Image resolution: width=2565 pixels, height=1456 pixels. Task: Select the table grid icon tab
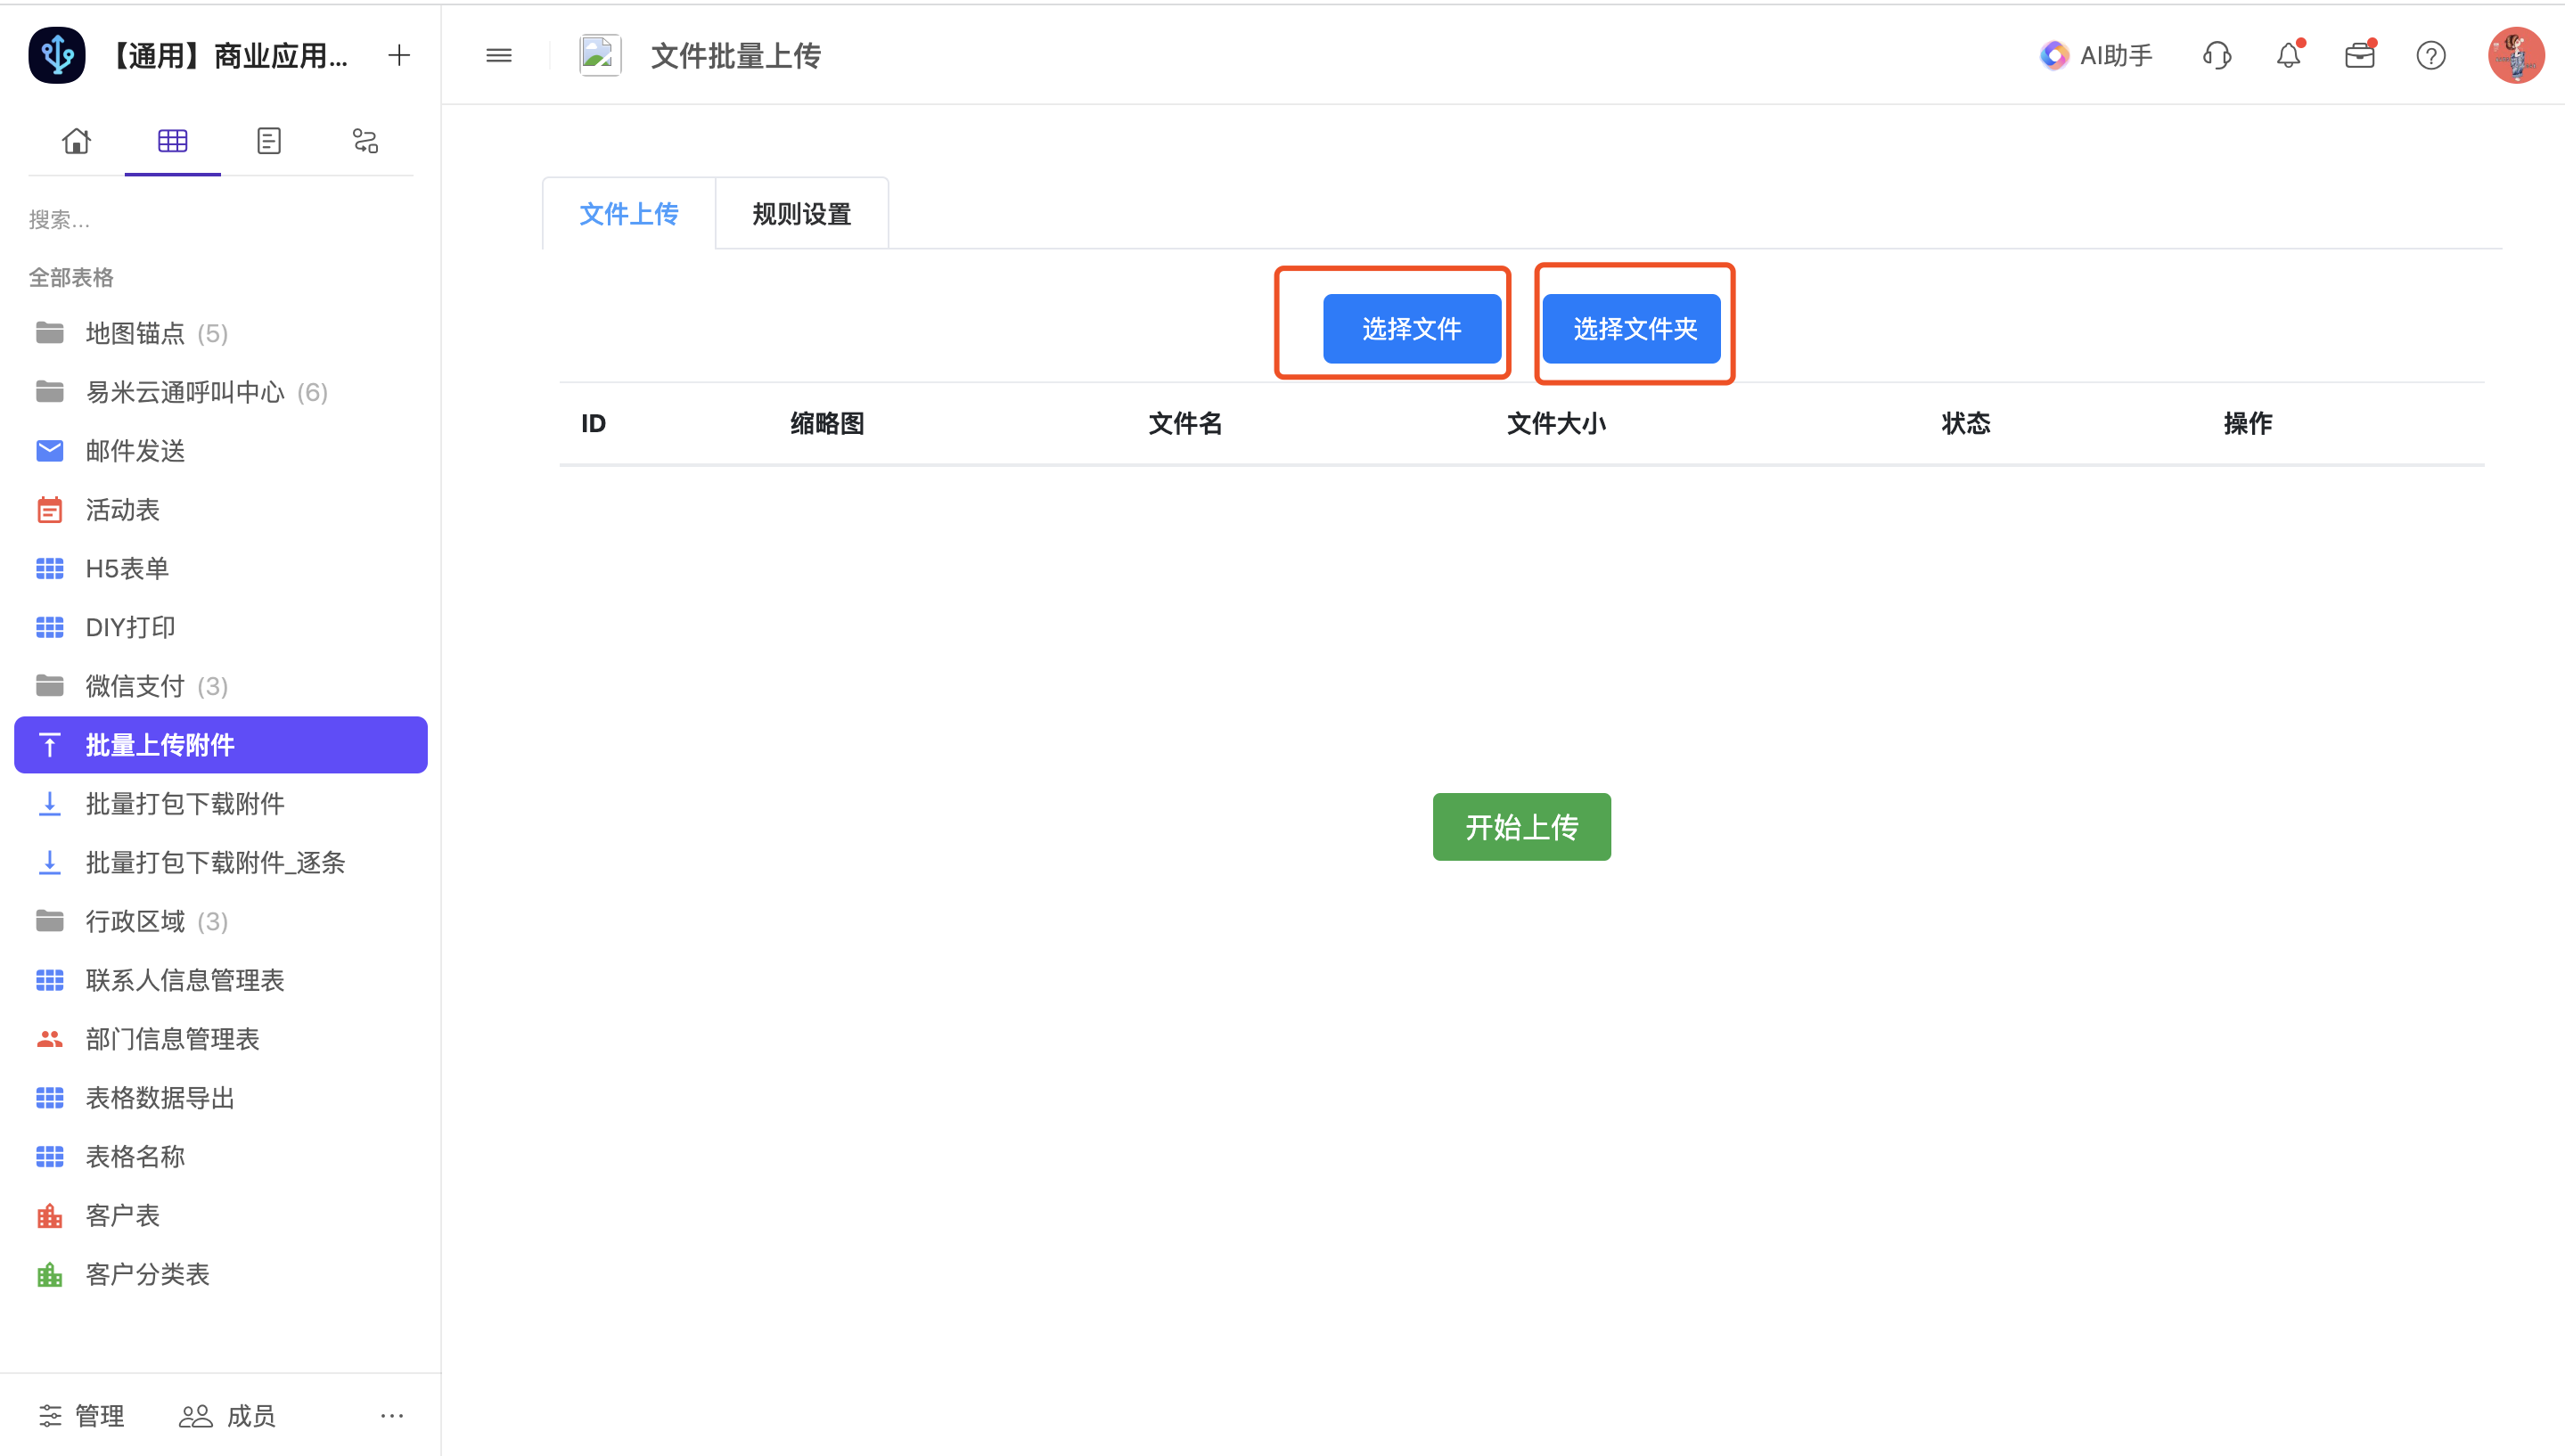pos(172,141)
